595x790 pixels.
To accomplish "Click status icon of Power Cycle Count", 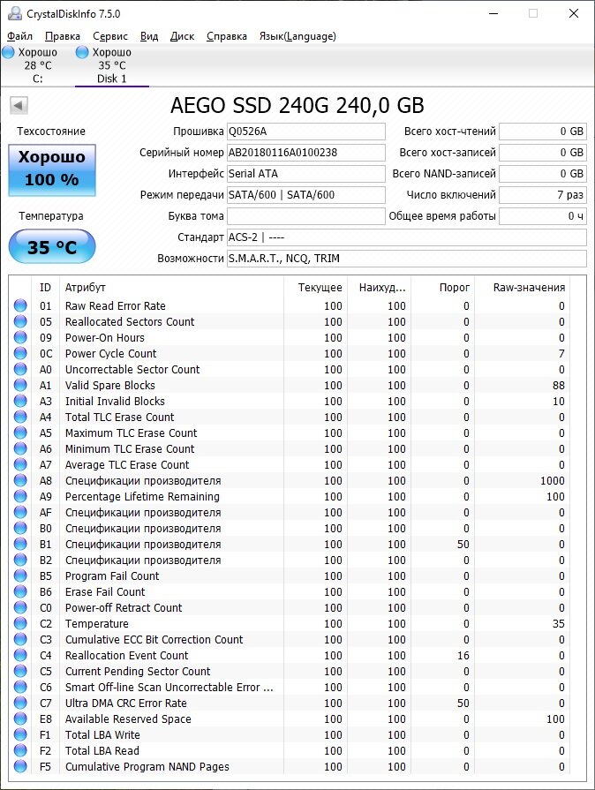I will tap(20, 353).
